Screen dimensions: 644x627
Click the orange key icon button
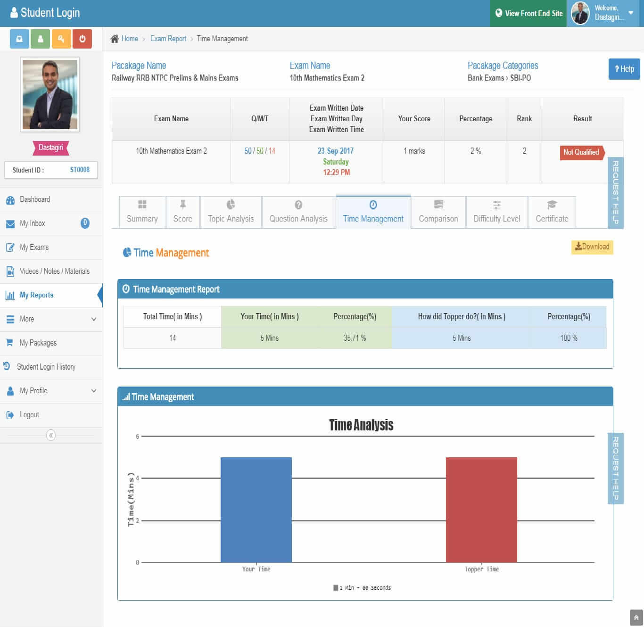[61, 39]
